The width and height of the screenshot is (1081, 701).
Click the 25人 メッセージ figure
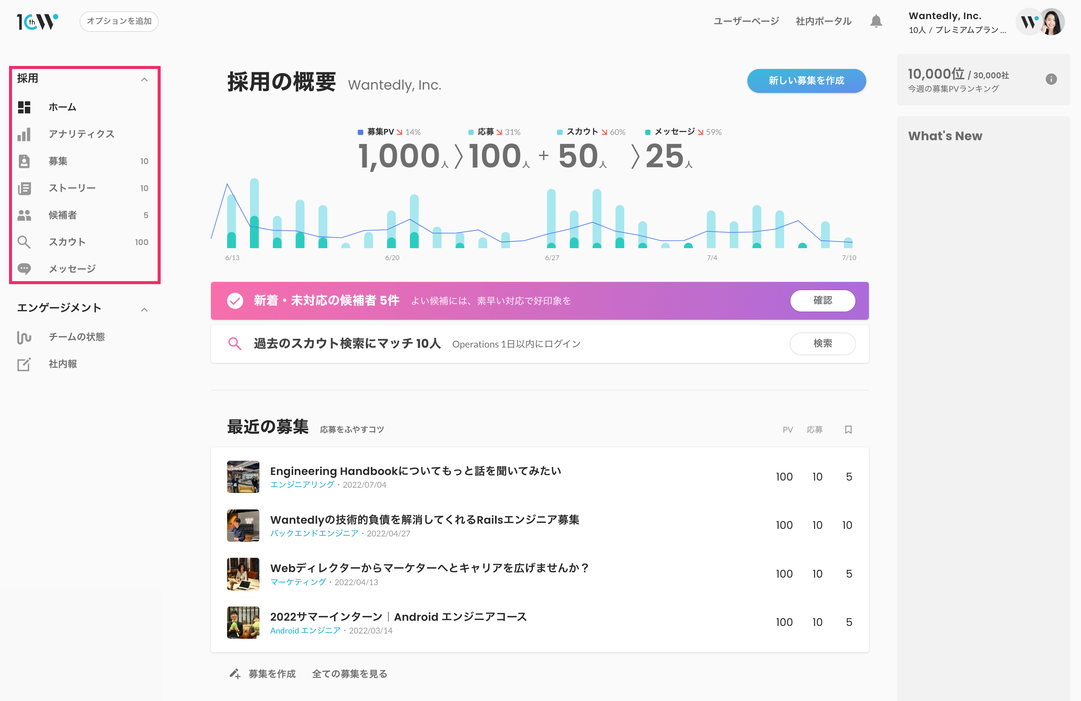pos(668,156)
